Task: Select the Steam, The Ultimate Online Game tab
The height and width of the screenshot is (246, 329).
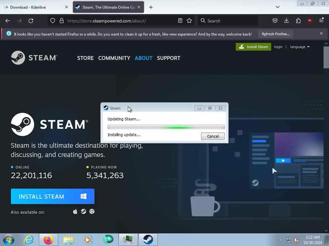Action: pos(108,7)
